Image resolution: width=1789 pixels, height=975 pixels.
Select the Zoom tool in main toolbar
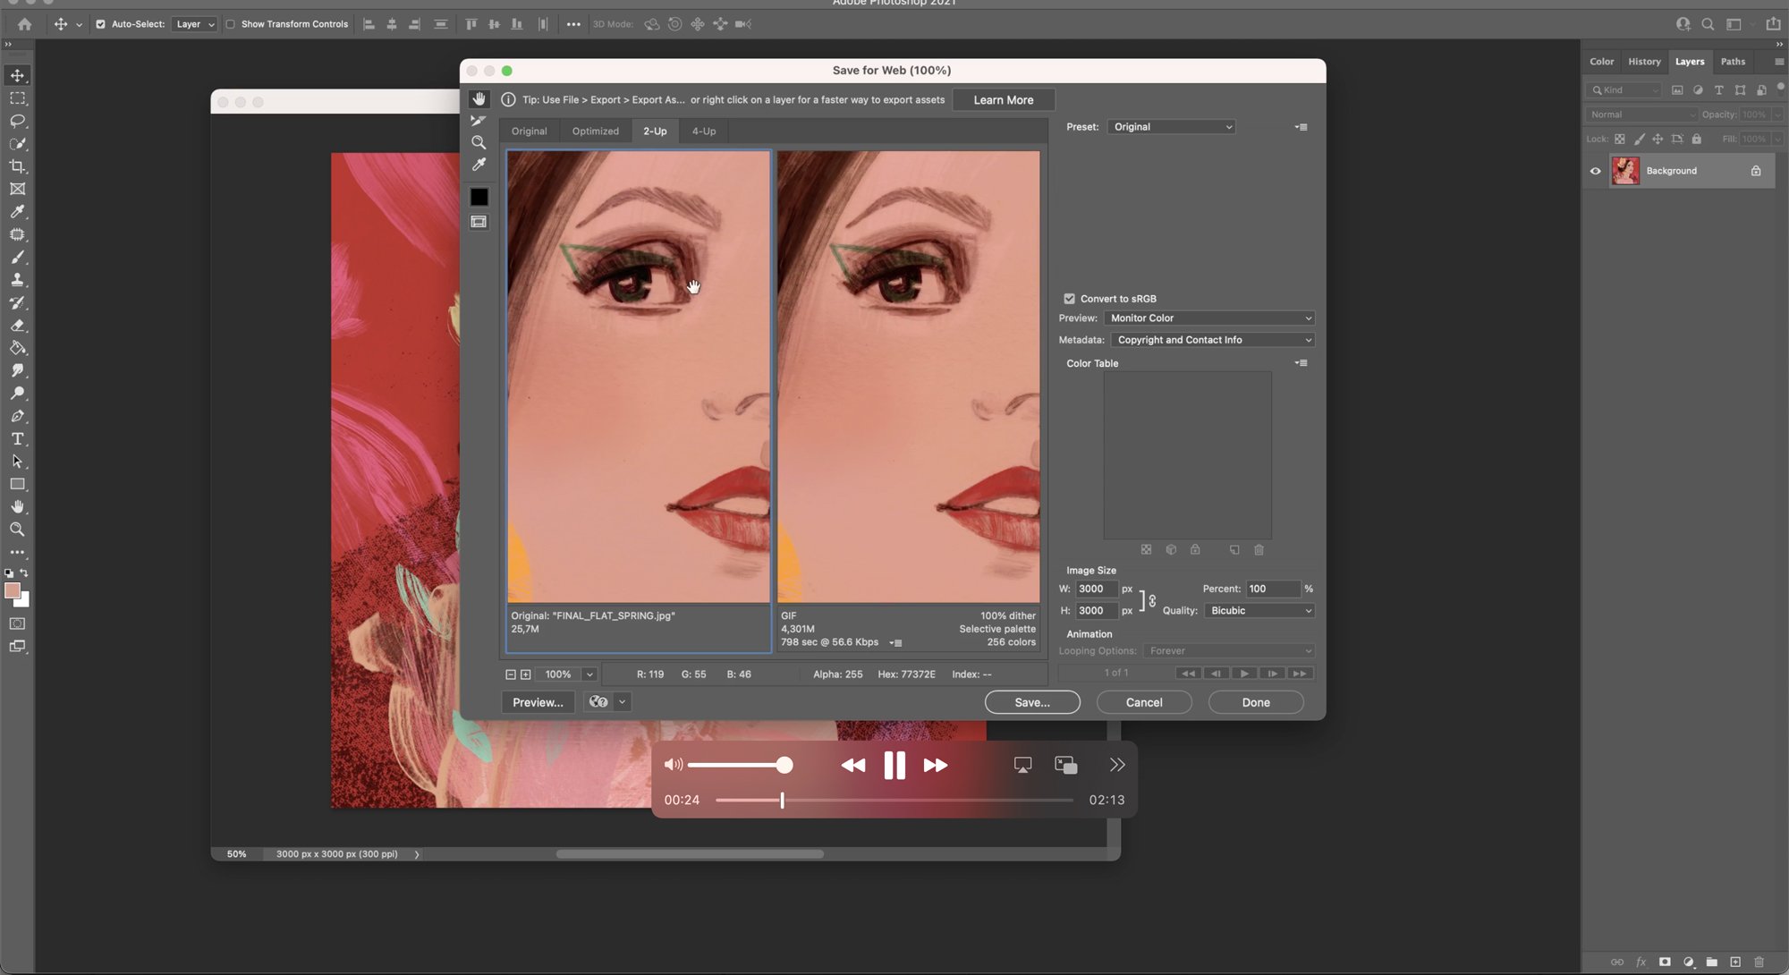tap(17, 530)
